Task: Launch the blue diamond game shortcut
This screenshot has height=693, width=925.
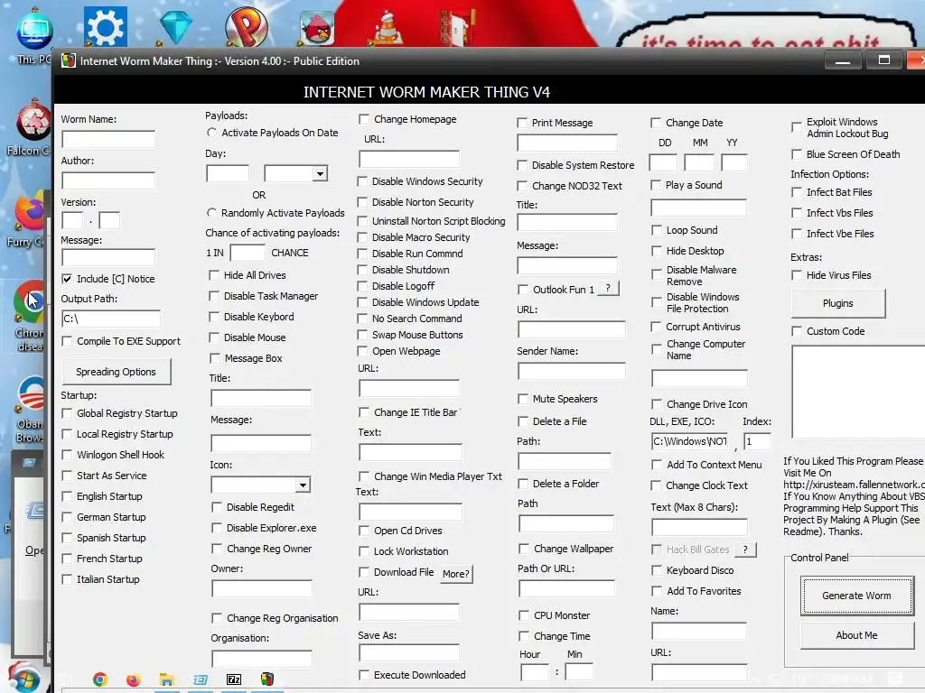Action: (175, 26)
